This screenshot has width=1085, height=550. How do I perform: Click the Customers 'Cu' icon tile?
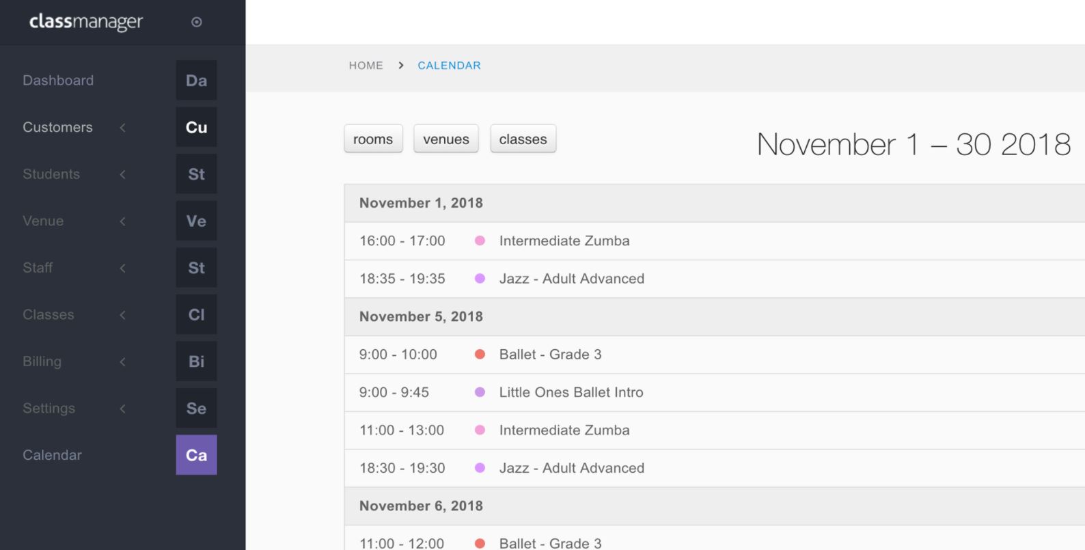[x=196, y=127]
